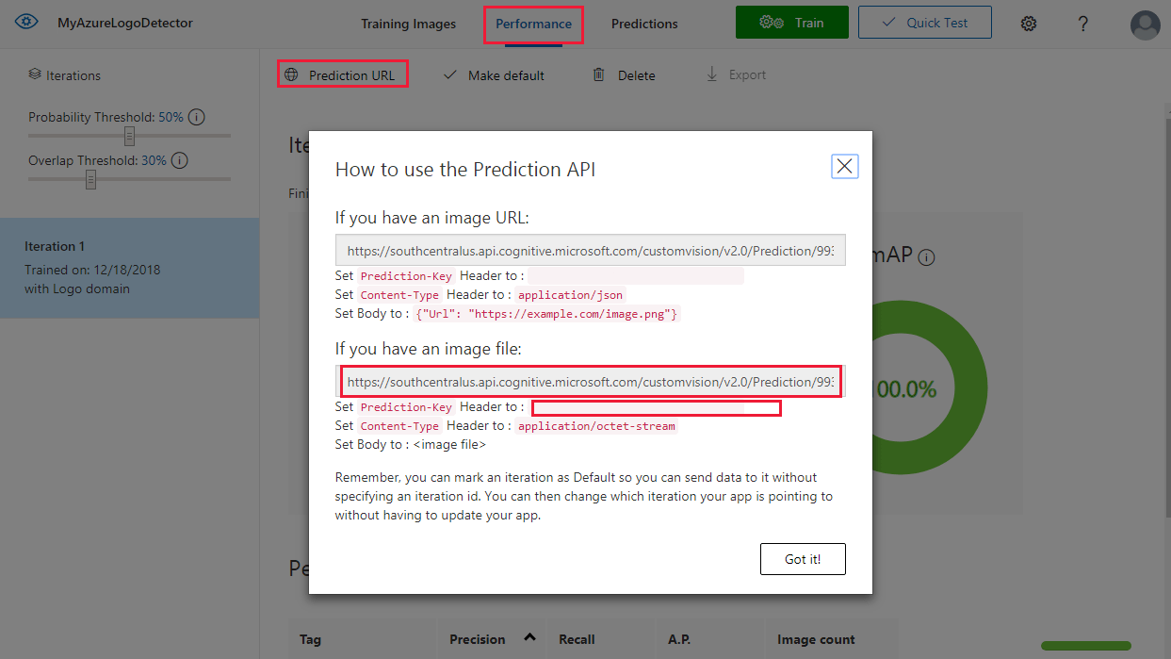Click the MyAzureLogoDetector project name
The width and height of the screenshot is (1171, 659).
click(125, 23)
